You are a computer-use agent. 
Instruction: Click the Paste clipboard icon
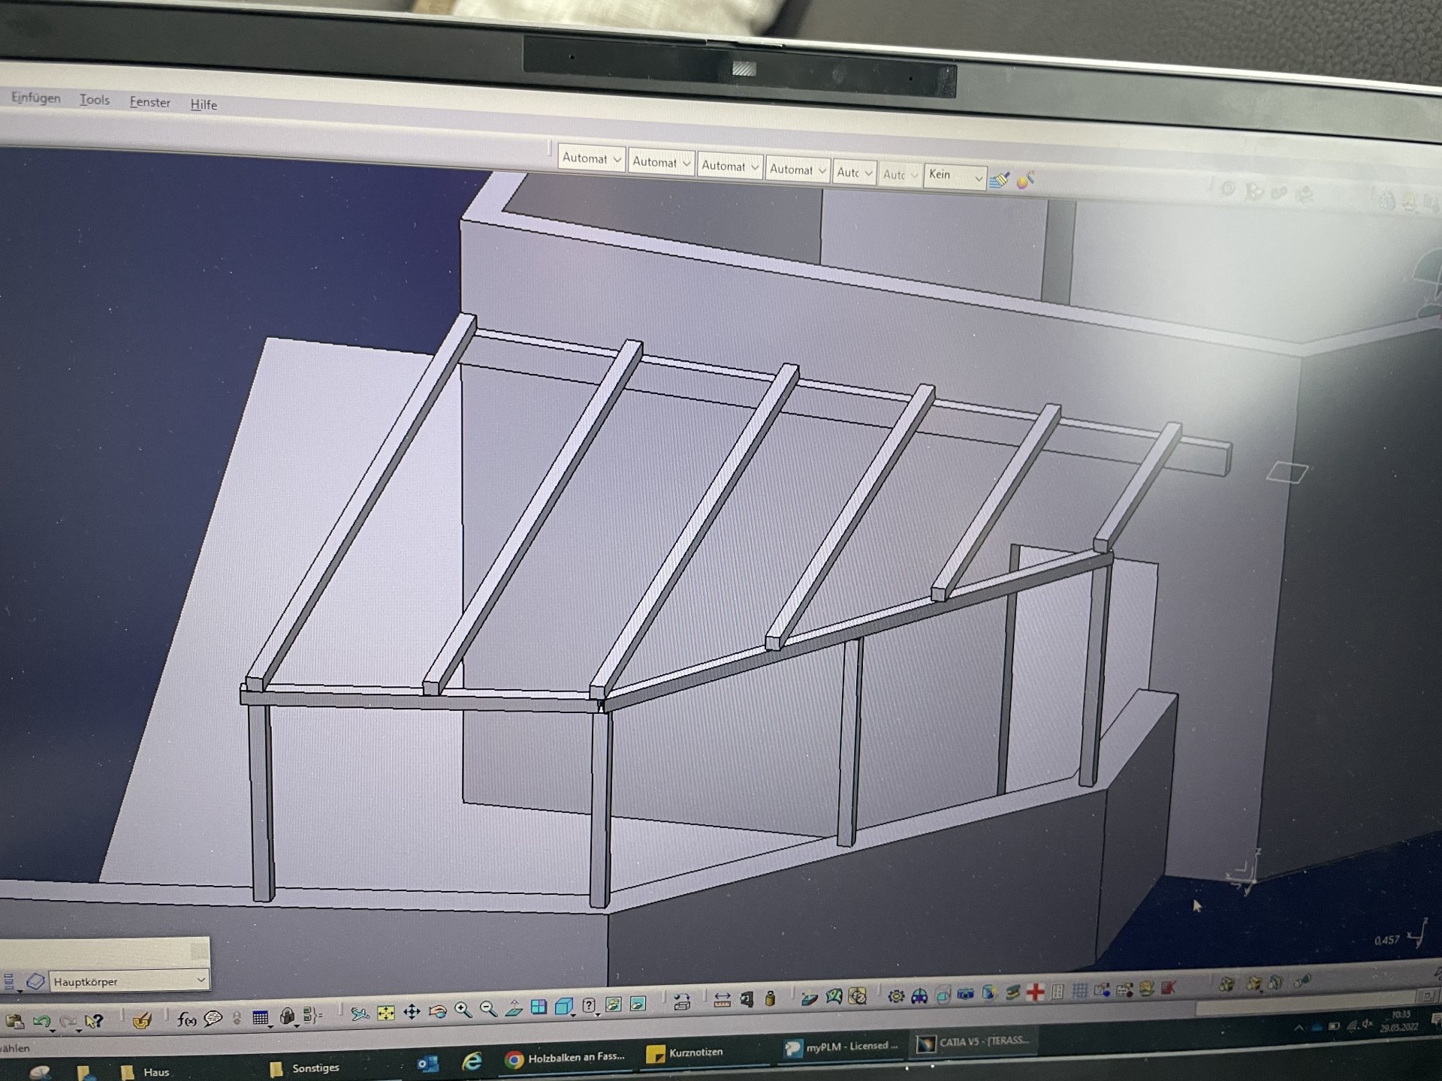pyautogui.click(x=15, y=1022)
